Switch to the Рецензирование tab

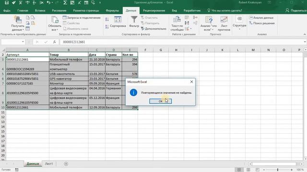[154, 11]
